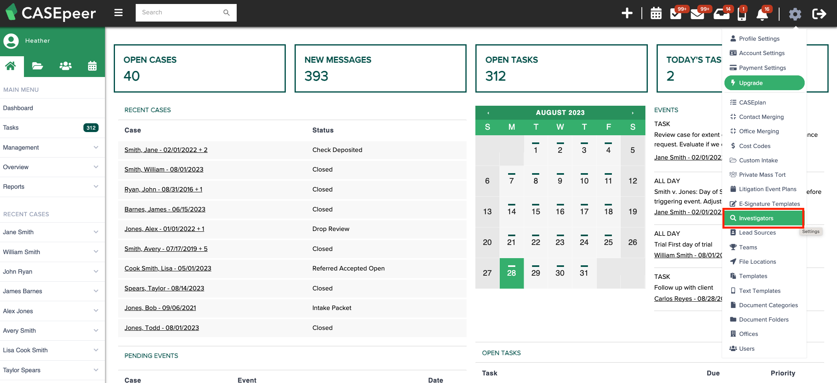Toggle the hamburger menu icon

point(118,13)
